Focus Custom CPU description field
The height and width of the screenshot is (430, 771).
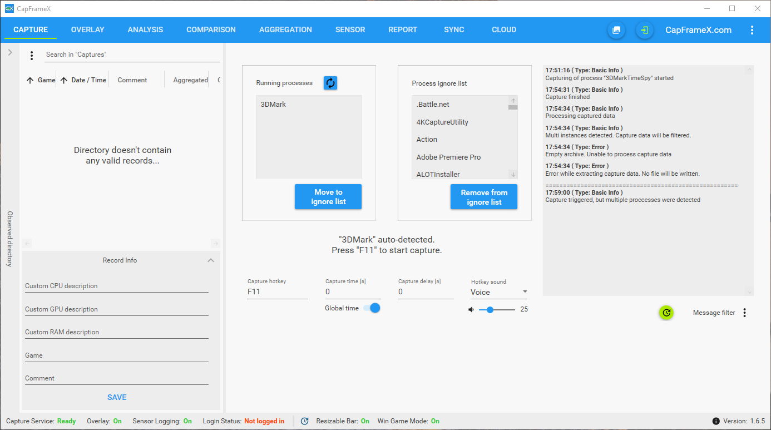(x=117, y=286)
